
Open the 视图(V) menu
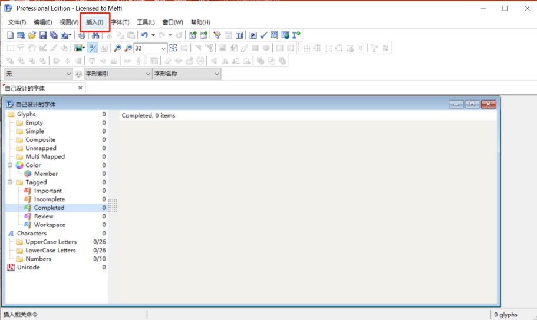click(x=69, y=22)
